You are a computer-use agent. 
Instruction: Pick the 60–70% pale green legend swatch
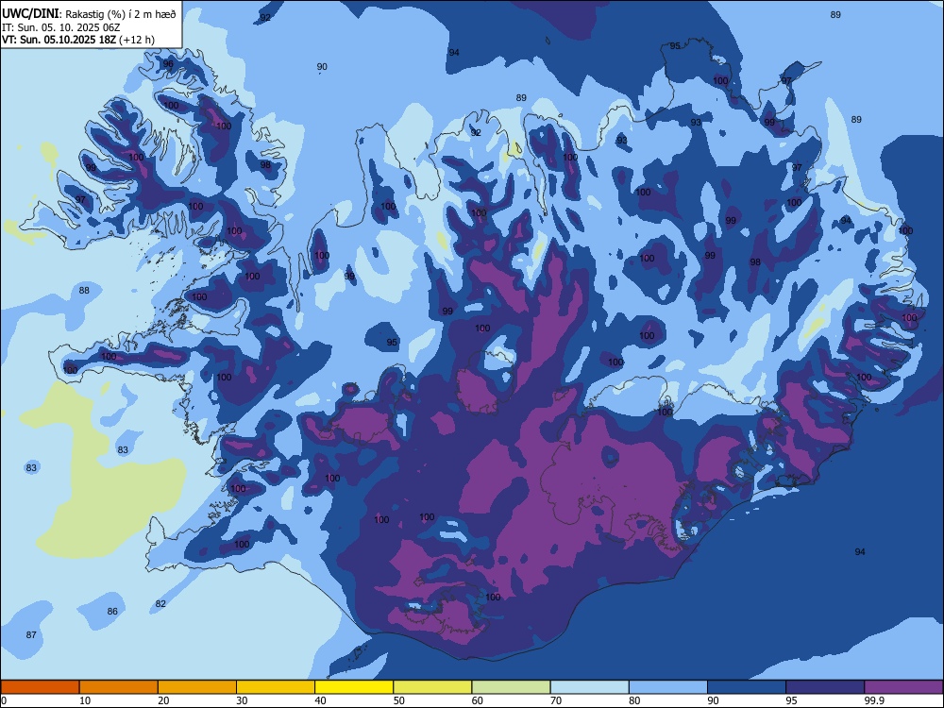click(511, 687)
